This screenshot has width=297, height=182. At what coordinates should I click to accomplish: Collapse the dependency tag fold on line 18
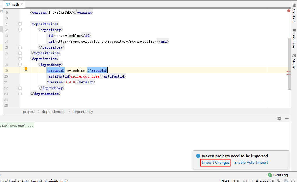pyautogui.click(x=20, y=65)
